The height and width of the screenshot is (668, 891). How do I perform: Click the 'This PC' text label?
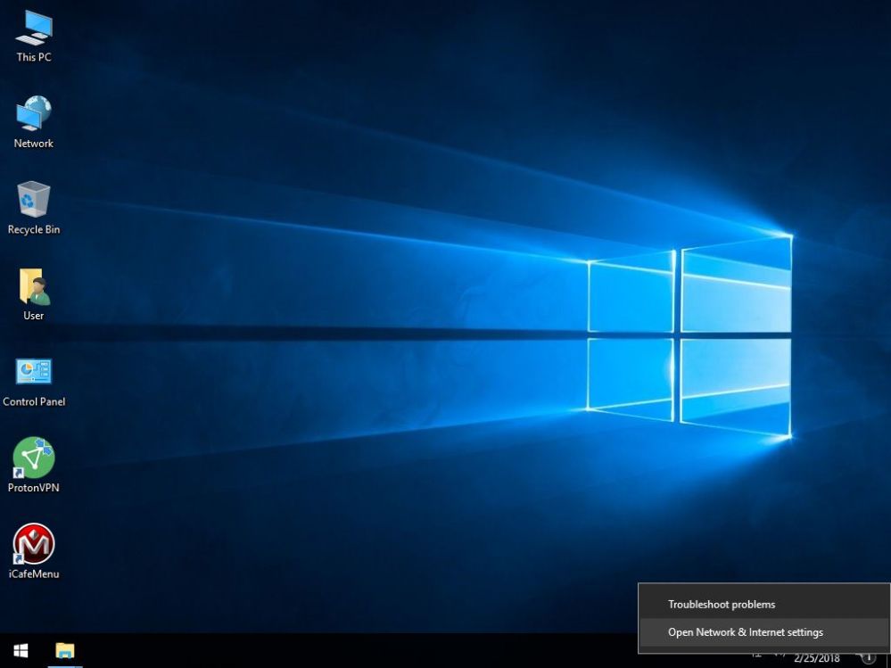(33, 58)
